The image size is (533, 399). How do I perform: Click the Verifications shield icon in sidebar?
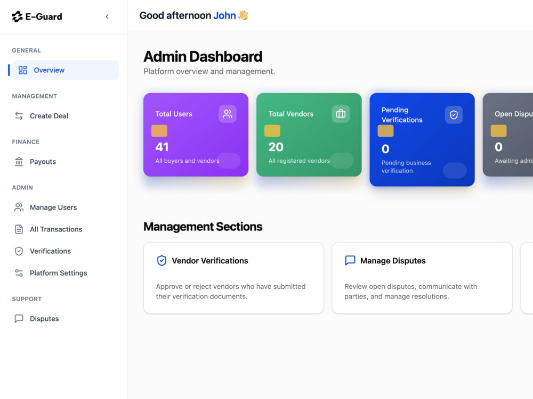[19, 251]
